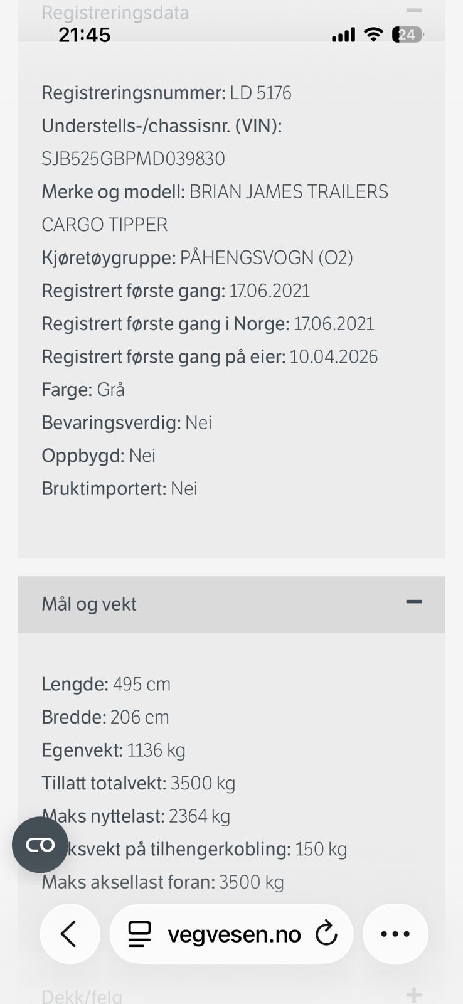This screenshot has height=1004, width=463.
Task: Expand the Dekk/felg section
Action: point(413,995)
